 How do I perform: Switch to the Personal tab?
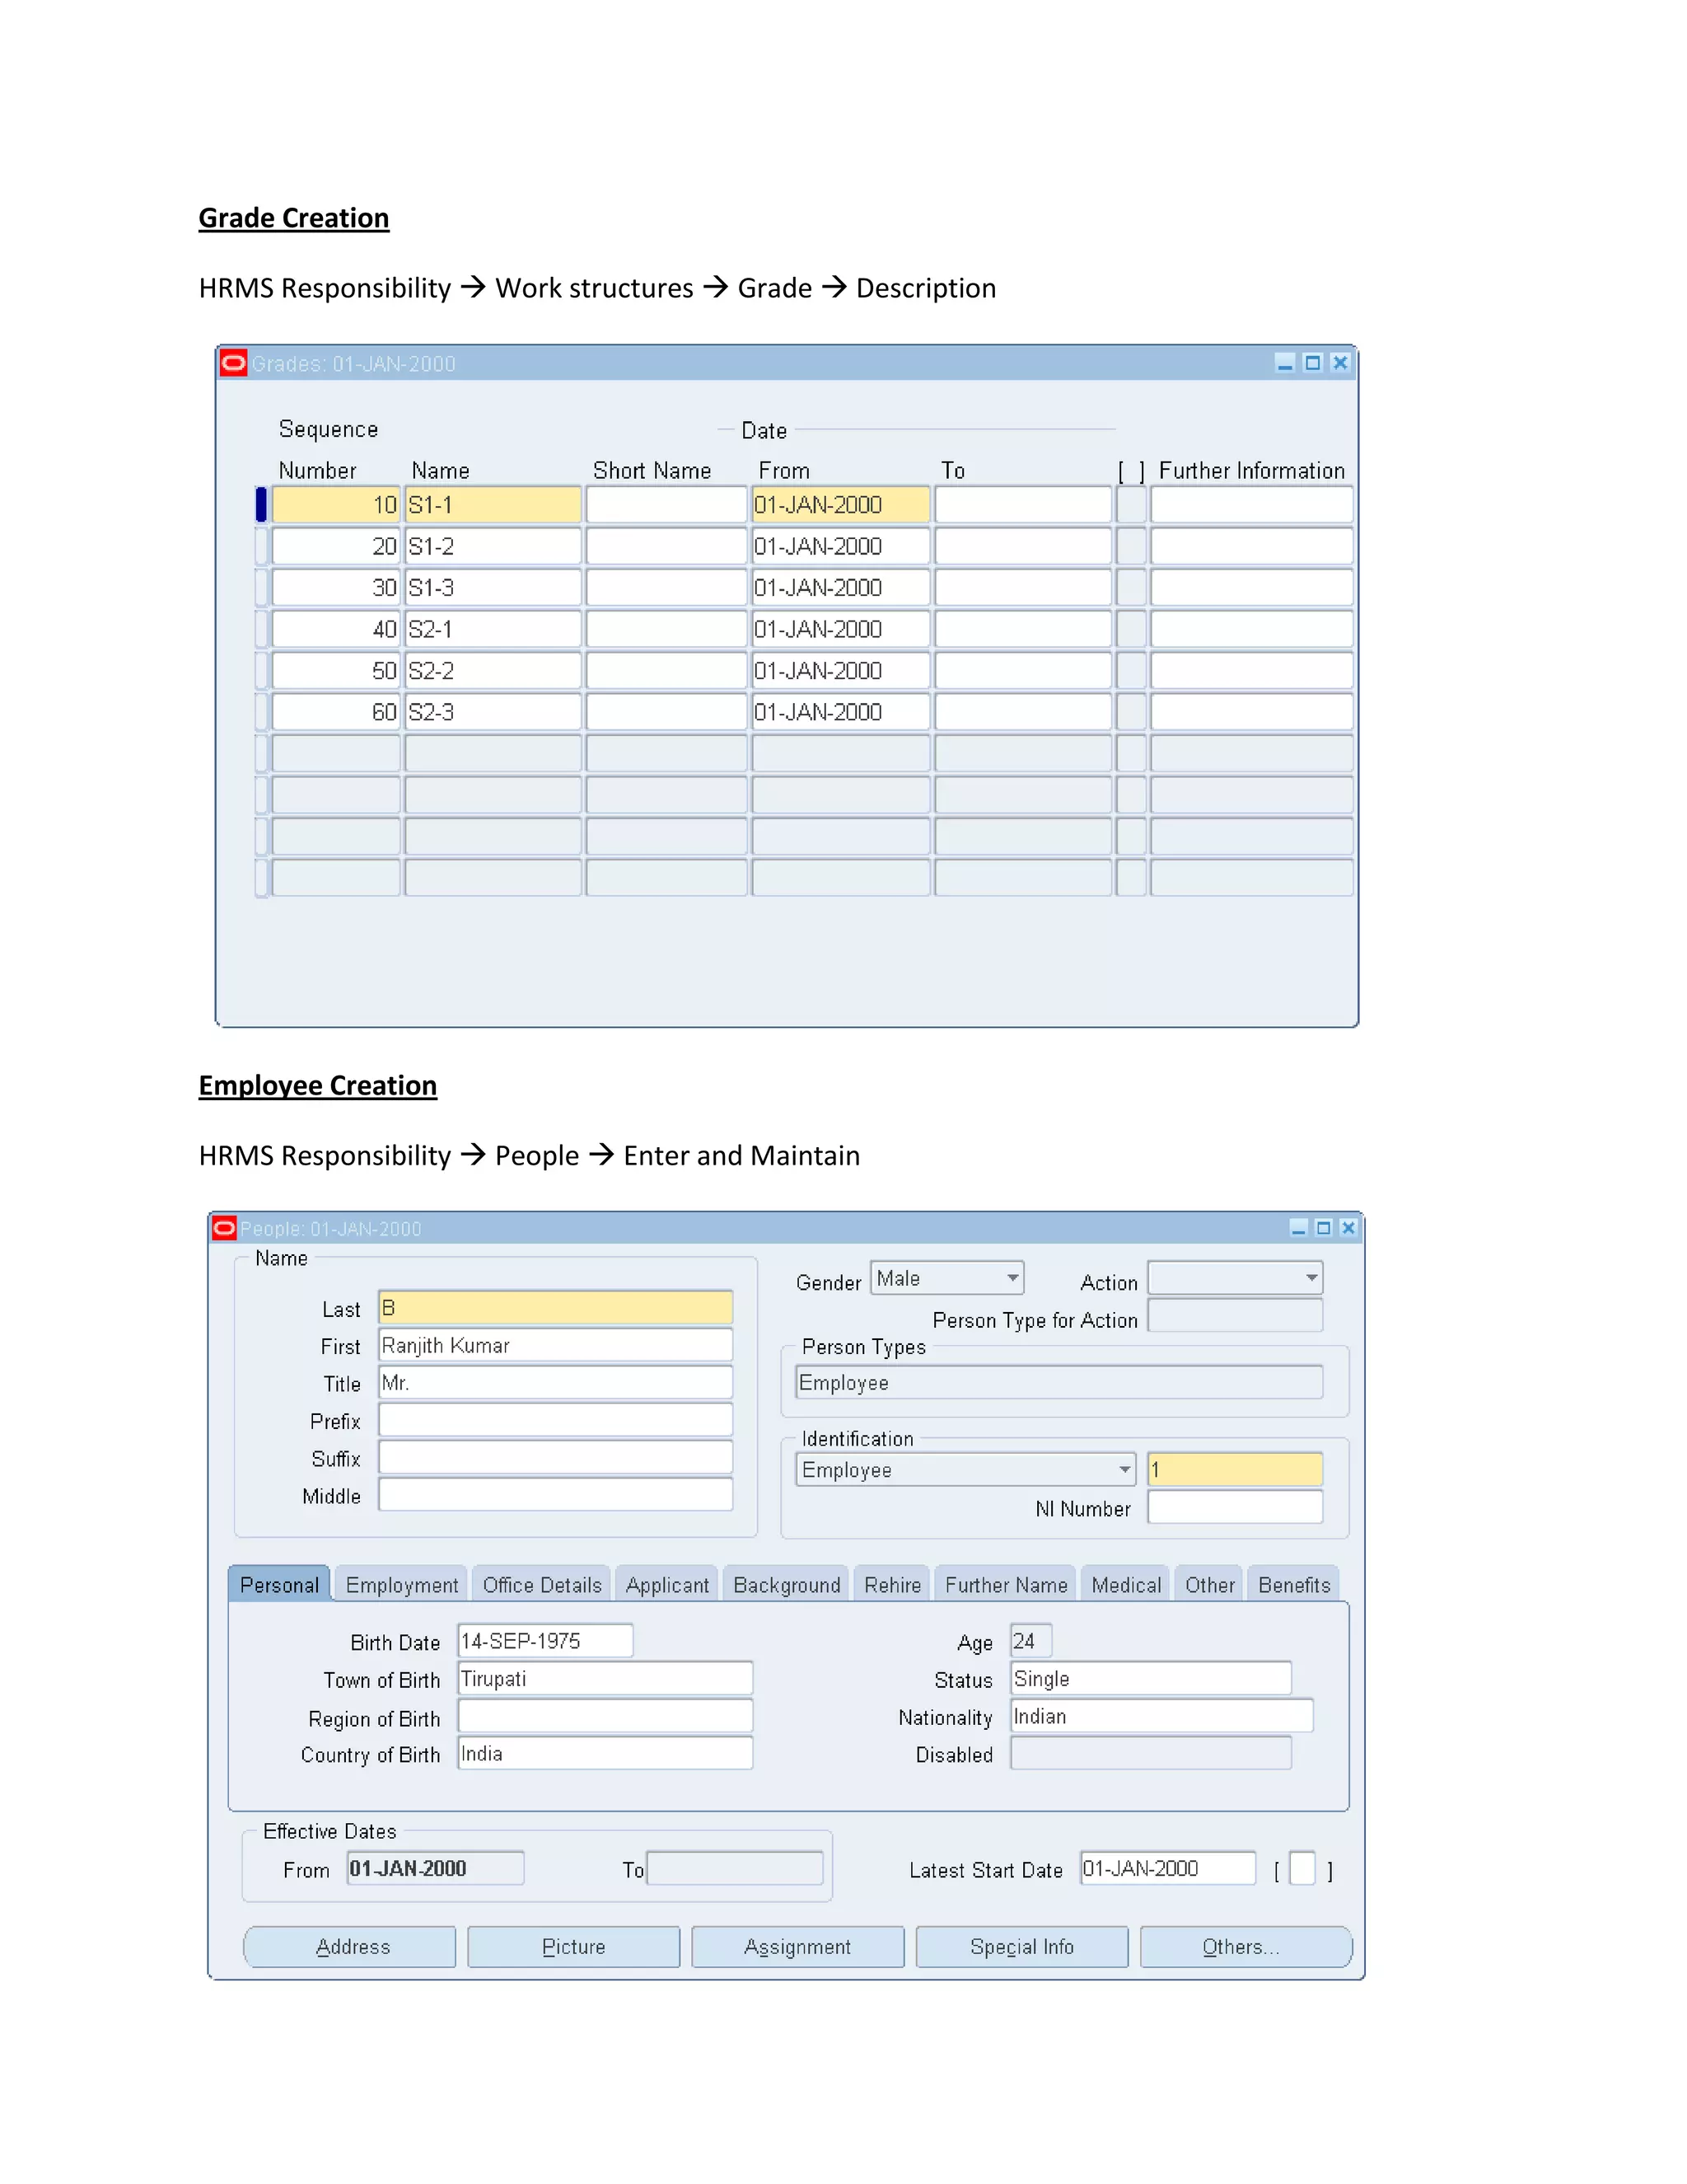click(279, 1585)
